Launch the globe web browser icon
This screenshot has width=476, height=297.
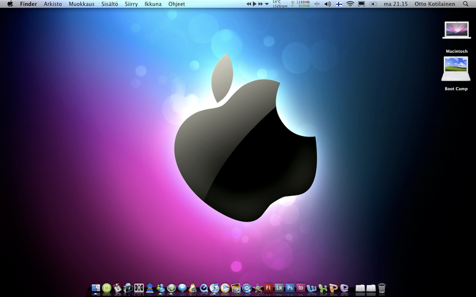coord(171,288)
